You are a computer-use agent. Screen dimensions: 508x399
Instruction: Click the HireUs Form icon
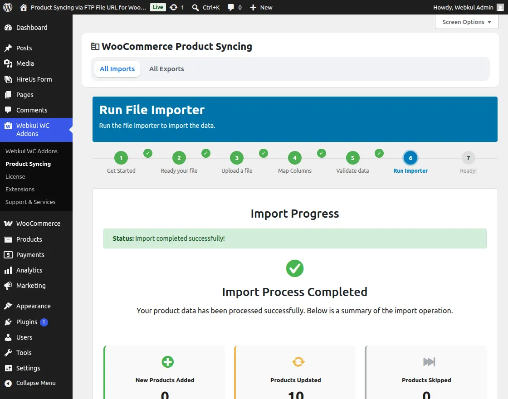click(8, 79)
